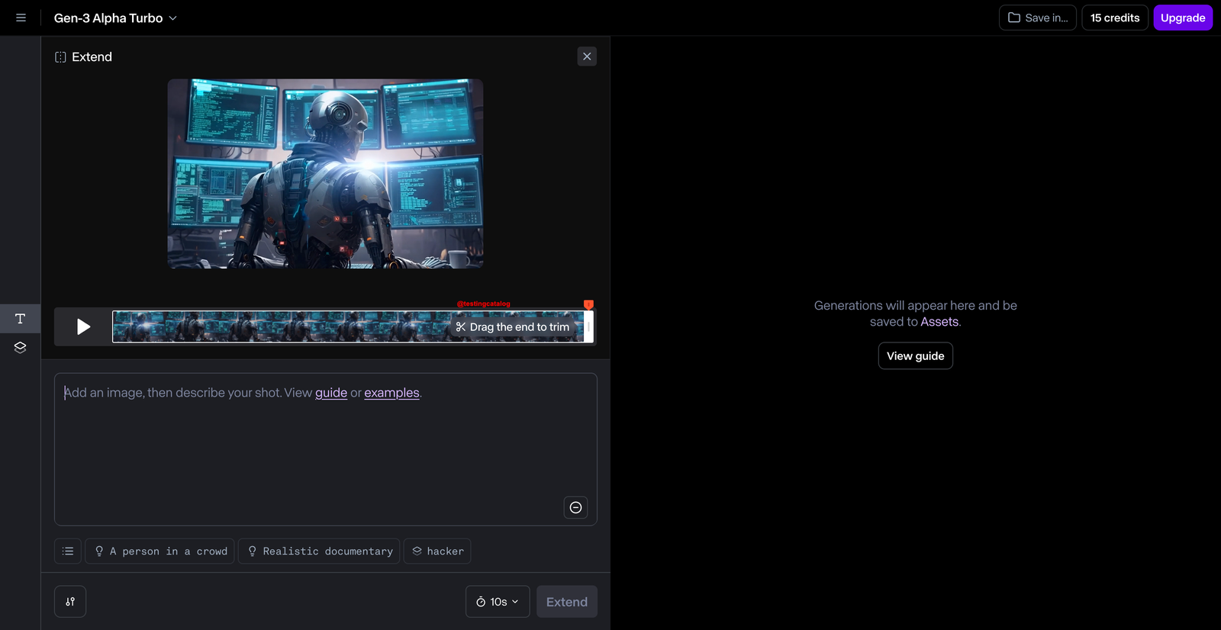Open the hamburger menu
1221x630 pixels.
click(x=21, y=18)
